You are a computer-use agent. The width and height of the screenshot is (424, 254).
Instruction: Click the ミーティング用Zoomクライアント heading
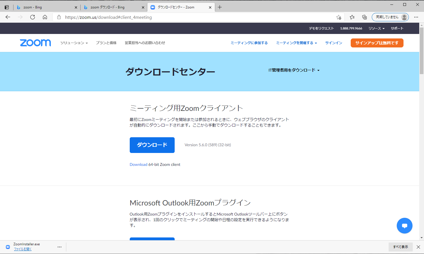[186, 108]
